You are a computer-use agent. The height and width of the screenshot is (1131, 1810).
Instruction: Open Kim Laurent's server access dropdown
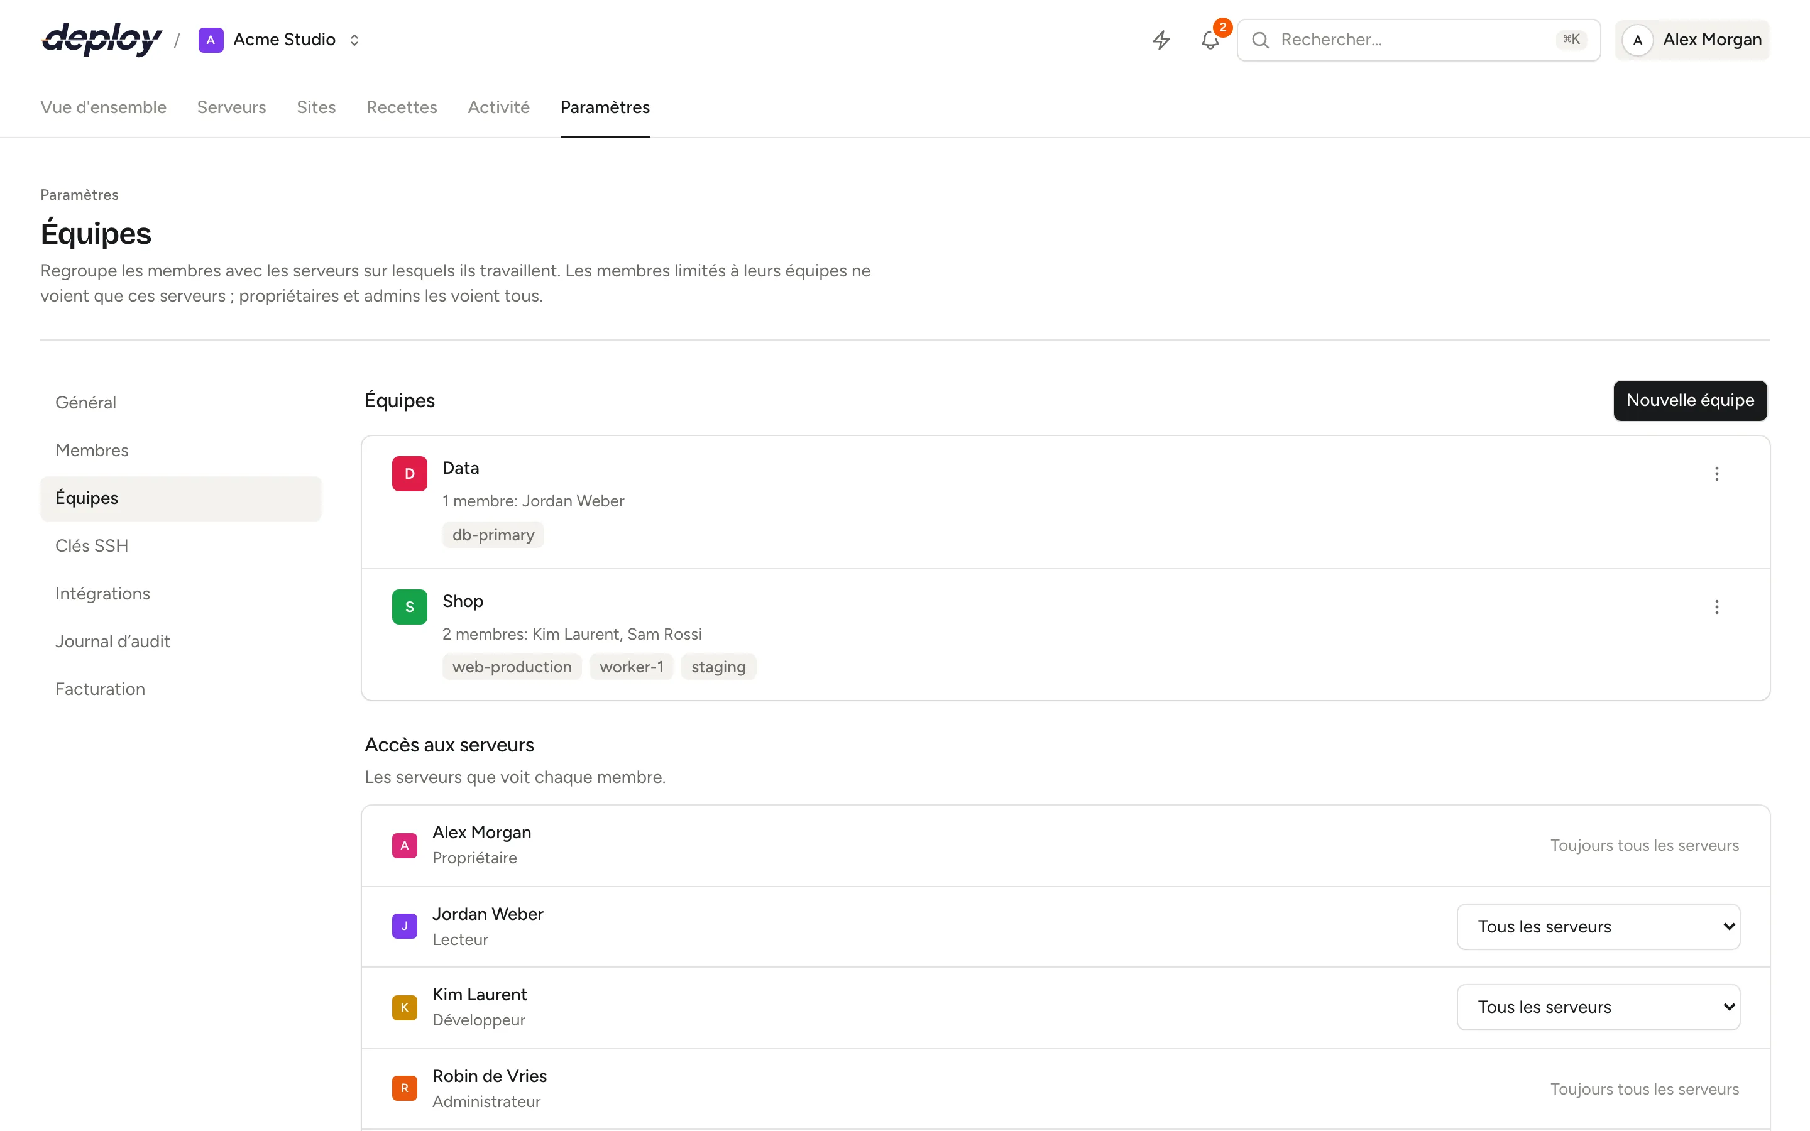tap(1598, 1007)
